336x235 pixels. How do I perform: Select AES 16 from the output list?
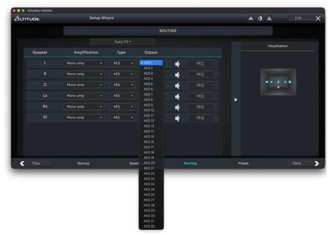[x=149, y=142]
